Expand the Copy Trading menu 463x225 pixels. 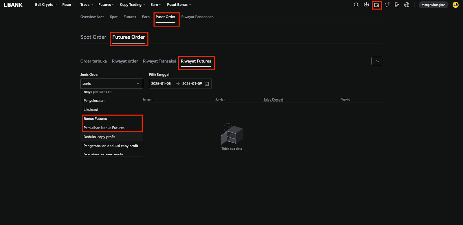click(132, 5)
